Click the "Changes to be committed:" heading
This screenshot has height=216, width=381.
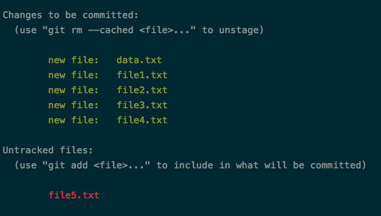point(70,15)
